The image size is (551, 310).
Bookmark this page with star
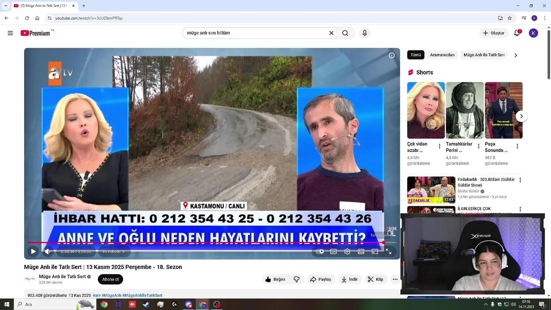pos(510,18)
